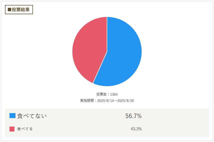Select the 食べてない legend label
Screen dimensions: 214x142
point(32,116)
